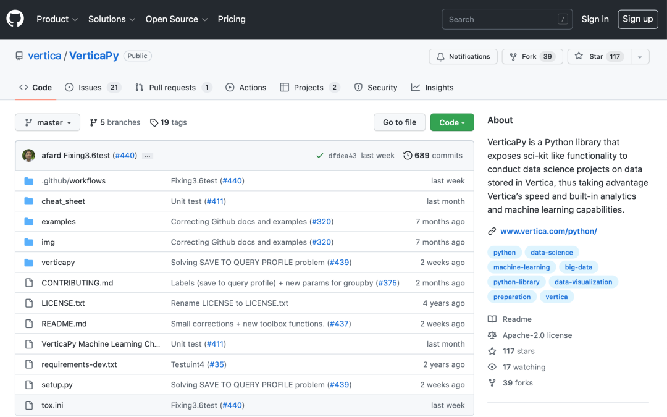
Task: Click the book icon next to Readme
Action: click(x=492, y=319)
